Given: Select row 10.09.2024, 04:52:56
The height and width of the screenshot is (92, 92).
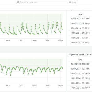Looking at the screenshot, I should coord(80,33).
